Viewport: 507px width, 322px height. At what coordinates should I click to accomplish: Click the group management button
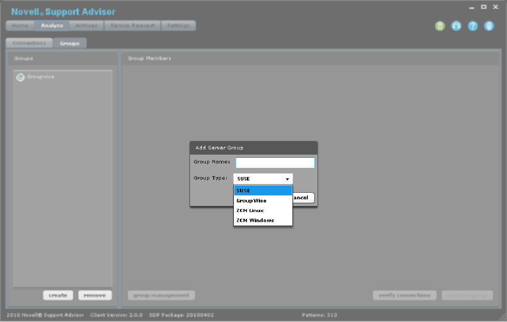pyautogui.click(x=161, y=295)
